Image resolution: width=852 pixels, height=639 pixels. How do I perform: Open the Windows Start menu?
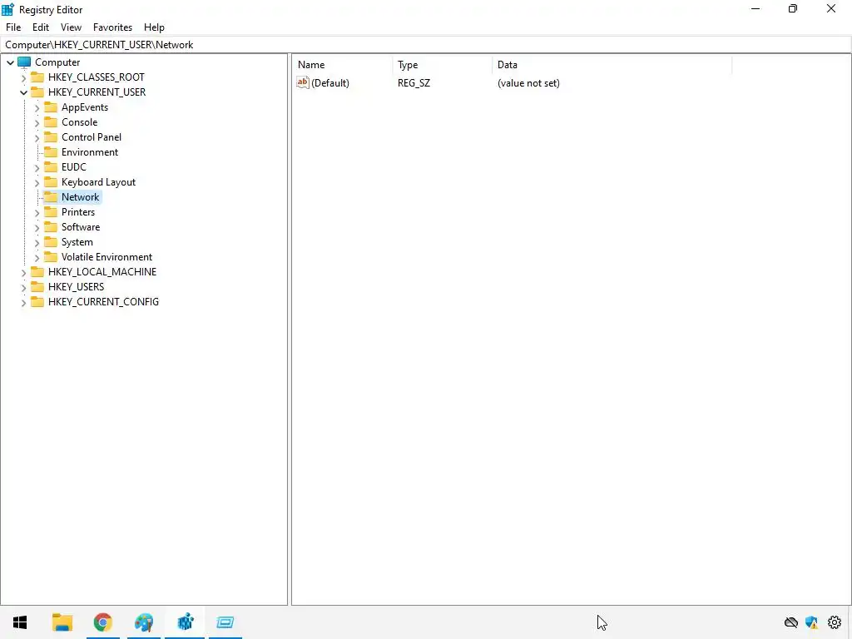click(20, 622)
